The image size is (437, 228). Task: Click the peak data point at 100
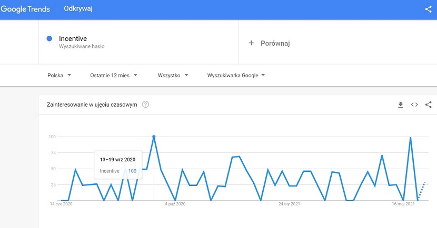tap(154, 137)
